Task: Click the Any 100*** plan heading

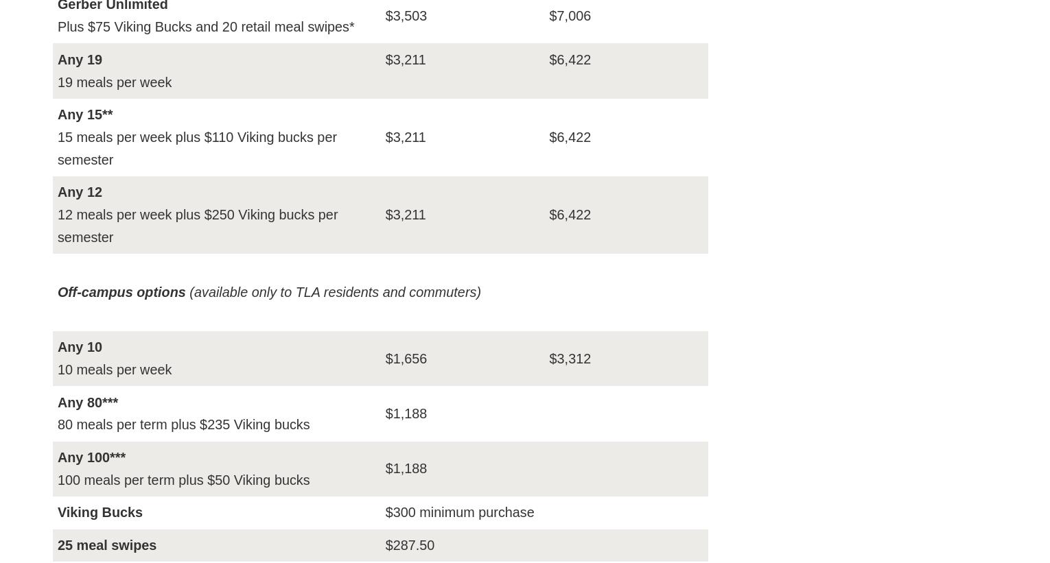Action: (91, 457)
